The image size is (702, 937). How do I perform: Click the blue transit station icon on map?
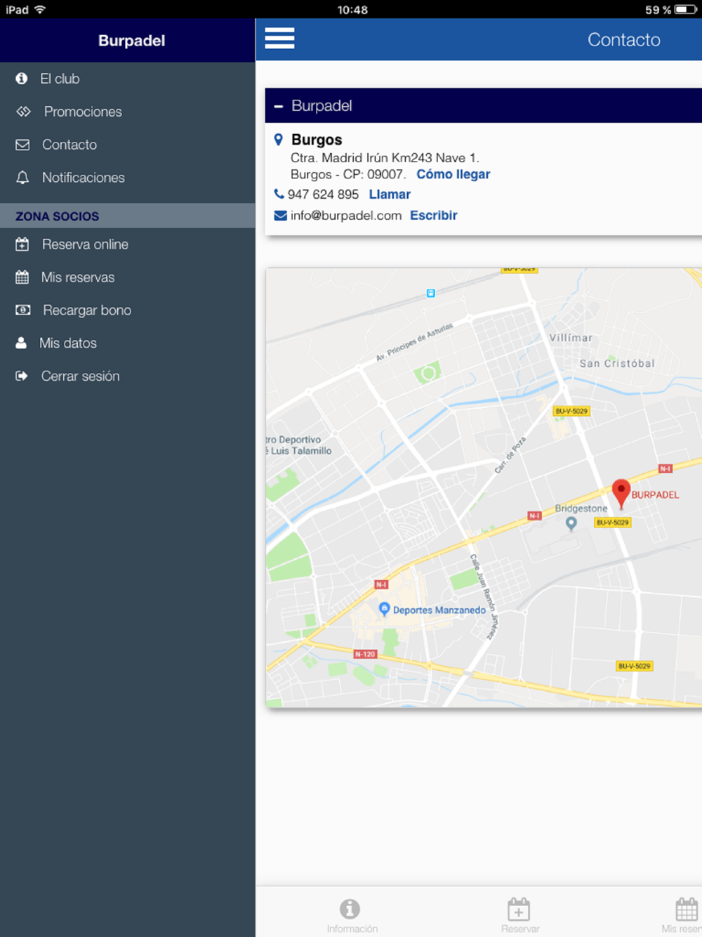point(431,294)
